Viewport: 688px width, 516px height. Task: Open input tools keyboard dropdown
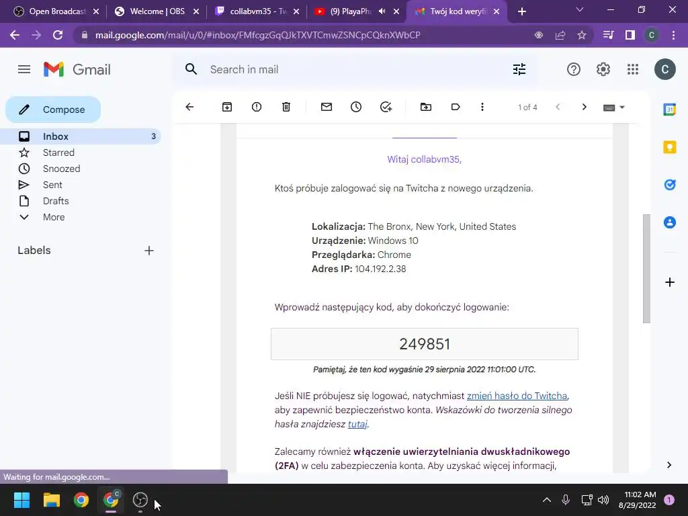tap(614, 107)
